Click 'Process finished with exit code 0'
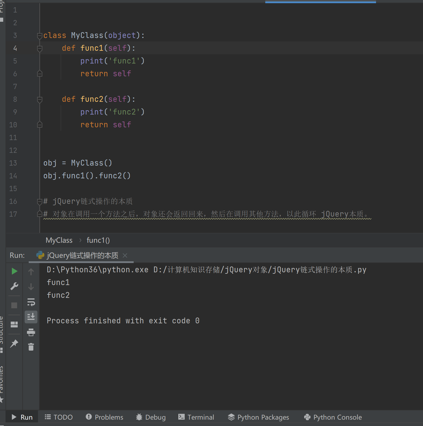The image size is (423, 426). [x=123, y=321]
